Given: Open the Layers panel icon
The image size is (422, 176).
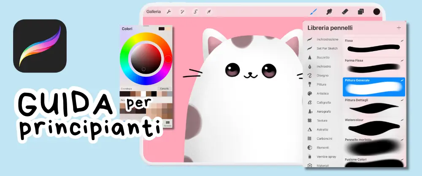Looking at the screenshot, I should [361, 11].
